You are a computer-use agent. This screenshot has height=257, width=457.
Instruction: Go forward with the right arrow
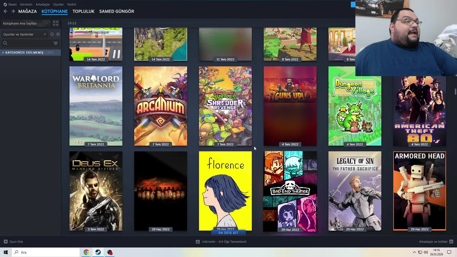(x=13, y=11)
